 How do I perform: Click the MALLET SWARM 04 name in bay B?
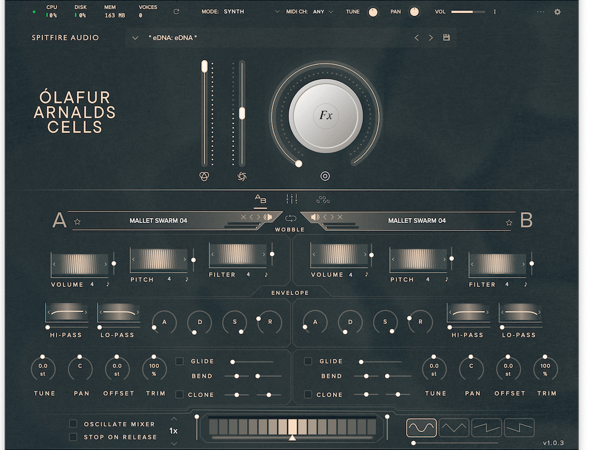[x=417, y=221]
